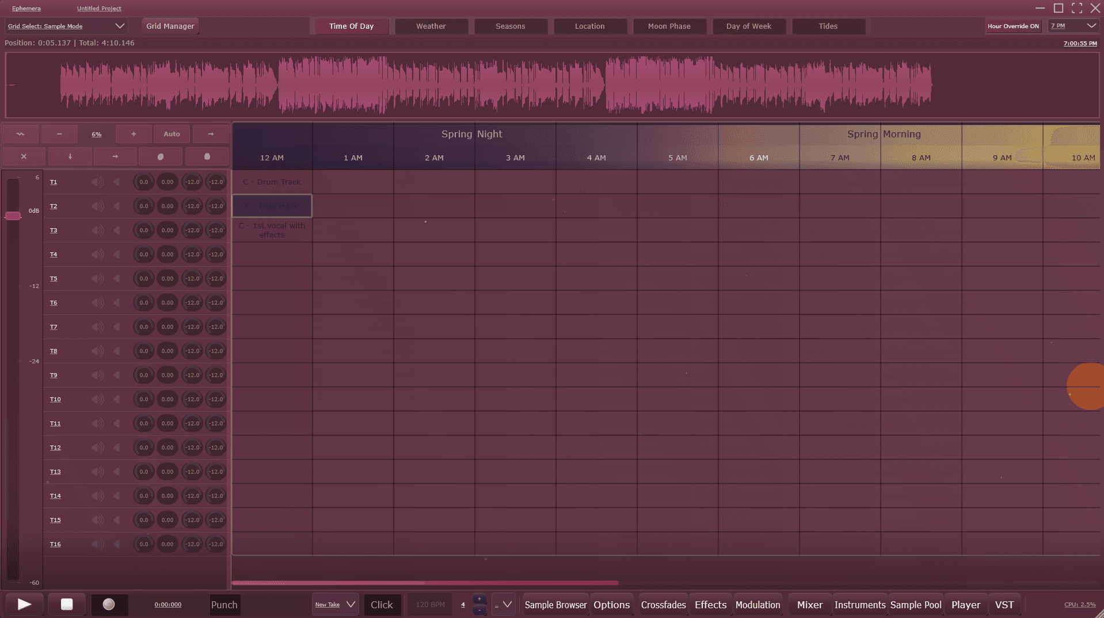The image size is (1104, 618).
Task: Zoom in with the plus button
Action: pos(134,134)
